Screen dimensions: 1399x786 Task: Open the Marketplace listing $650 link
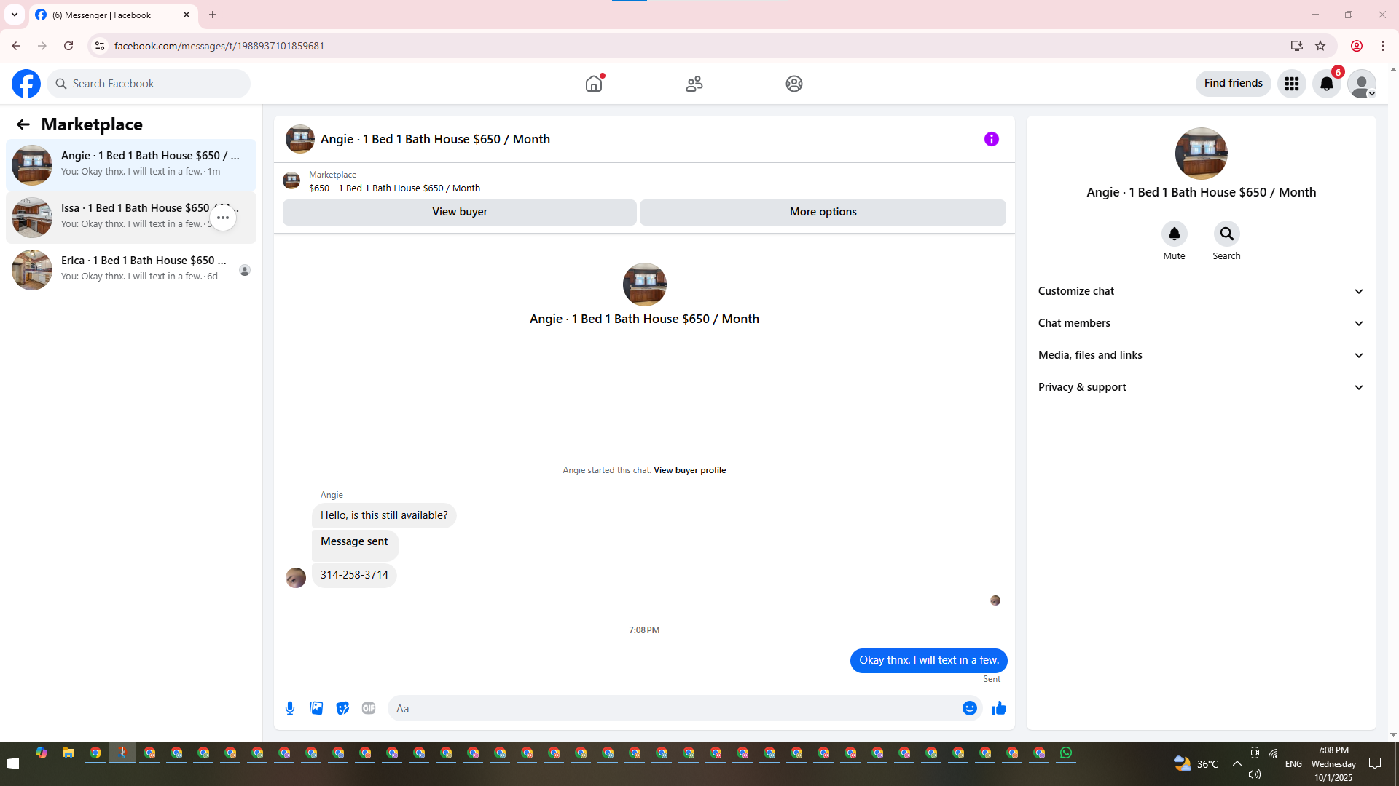click(394, 188)
